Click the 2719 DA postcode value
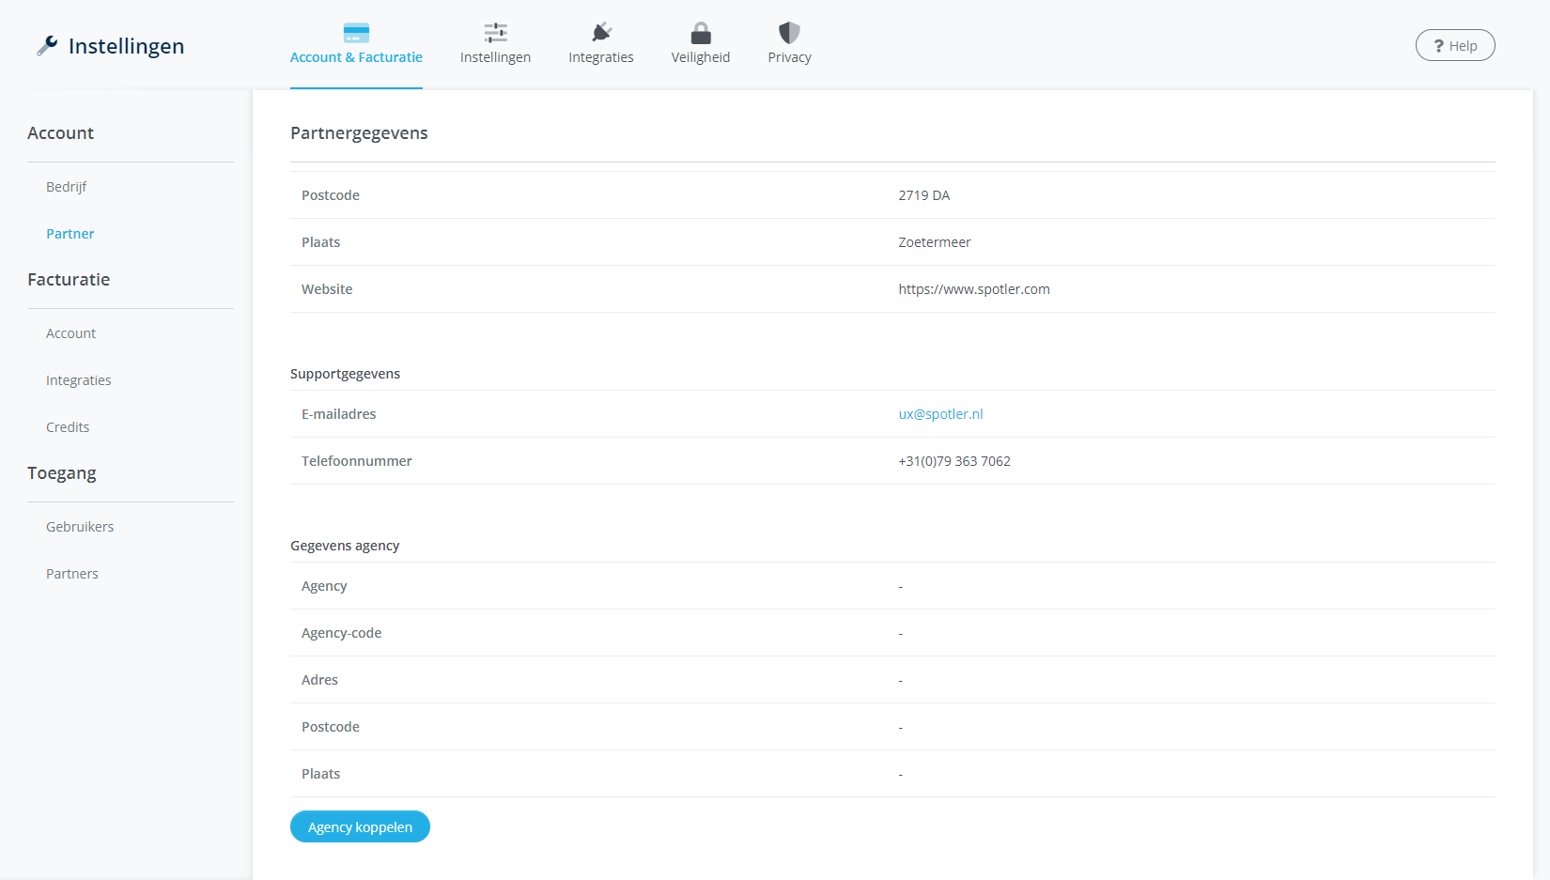Screen dimensions: 1550x880 tap(923, 195)
